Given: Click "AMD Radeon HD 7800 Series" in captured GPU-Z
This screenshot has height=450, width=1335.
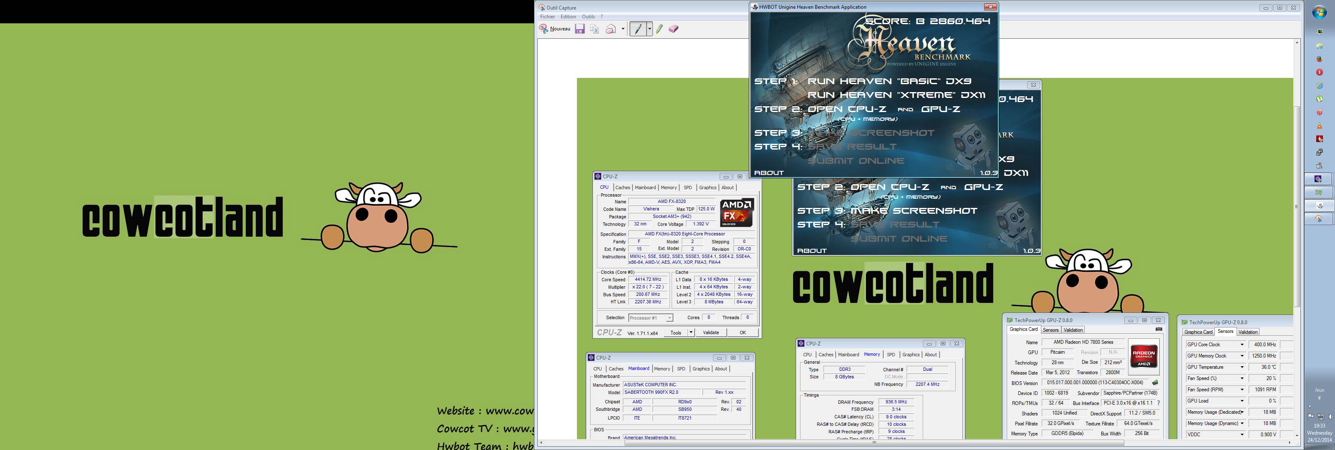Looking at the screenshot, I should (x=1083, y=342).
